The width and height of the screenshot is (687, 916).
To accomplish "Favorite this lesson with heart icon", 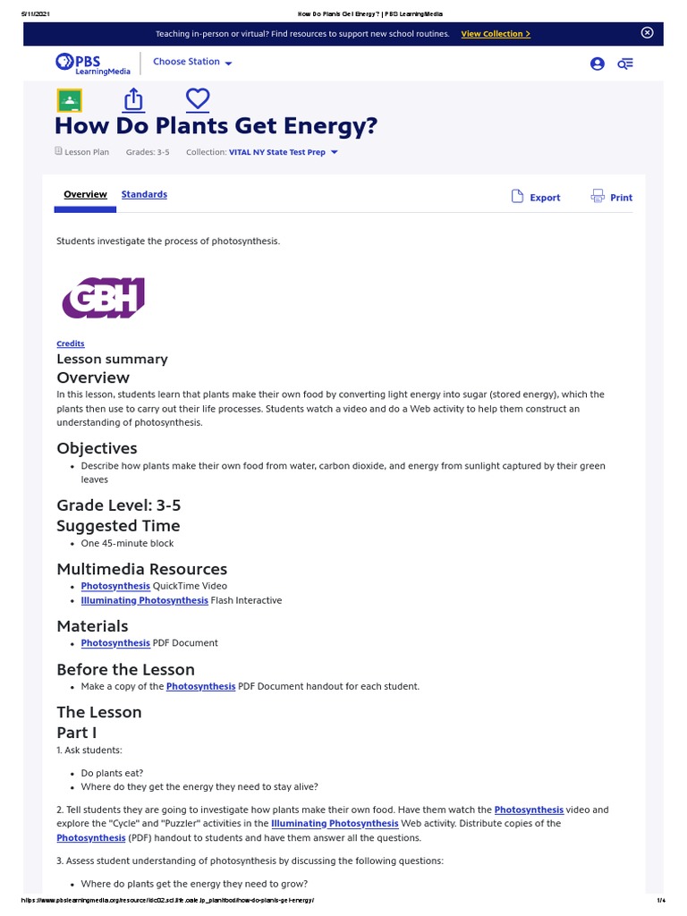I will [x=197, y=98].
